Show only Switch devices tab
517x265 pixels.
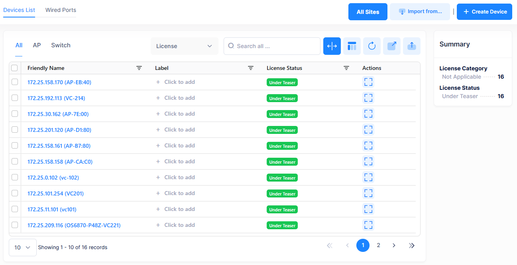coord(61,45)
